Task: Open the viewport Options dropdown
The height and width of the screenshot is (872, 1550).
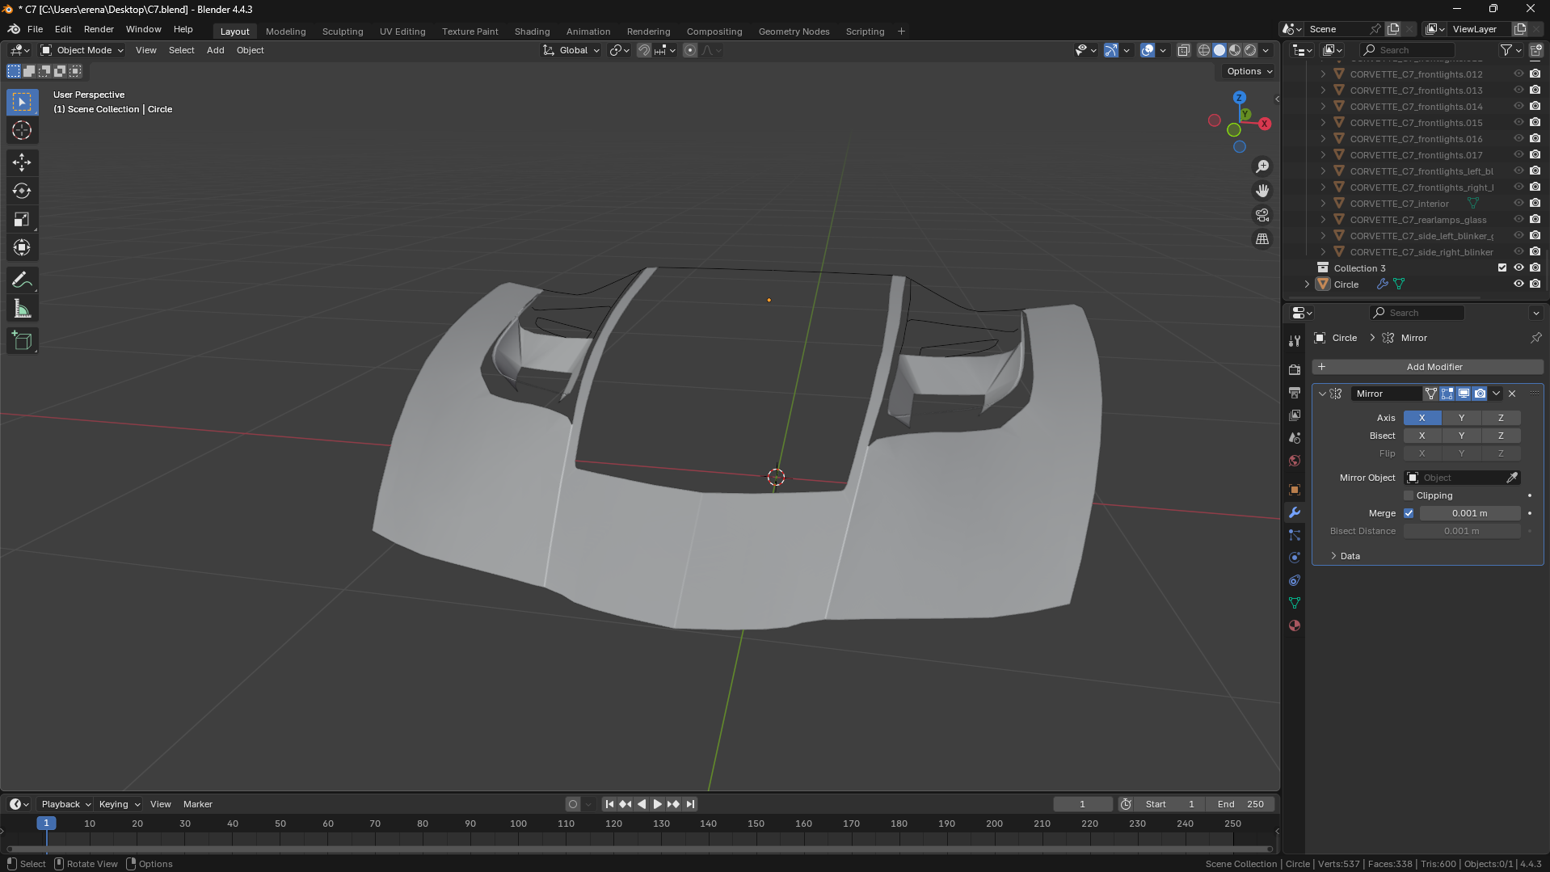Action: tap(1249, 71)
